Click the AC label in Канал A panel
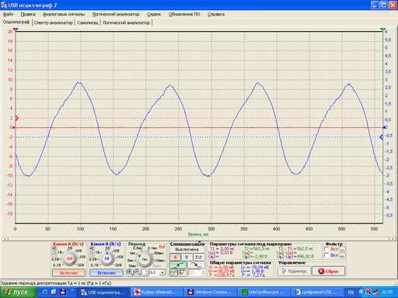 pos(54,248)
